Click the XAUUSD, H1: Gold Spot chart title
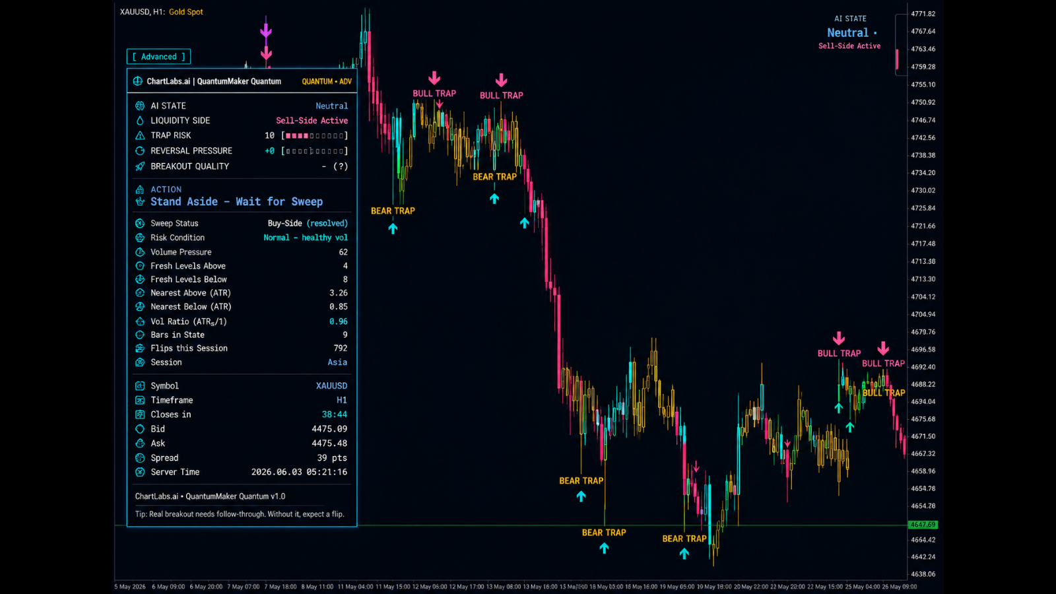Image resolution: width=1056 pixels, height=594 pixels. coord(161,12)
